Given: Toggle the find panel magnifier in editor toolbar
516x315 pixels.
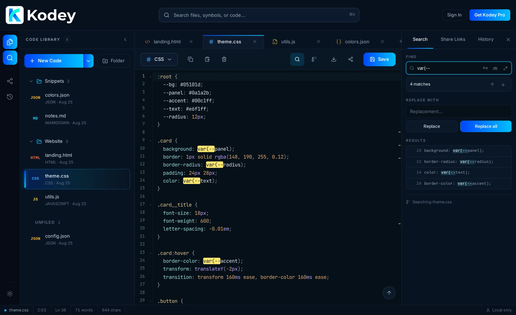Looking at the screenshot, I should (297, 59).
